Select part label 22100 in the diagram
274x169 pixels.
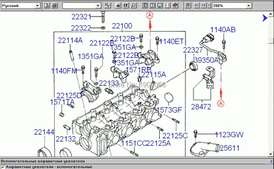point(122,26)
